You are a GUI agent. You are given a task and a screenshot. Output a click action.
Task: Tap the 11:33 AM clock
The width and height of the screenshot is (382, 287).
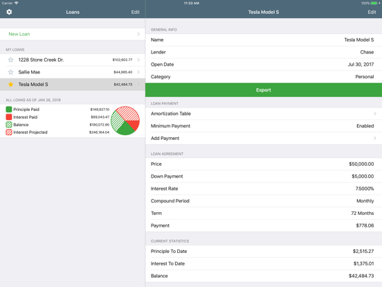(x=192, y=3)
